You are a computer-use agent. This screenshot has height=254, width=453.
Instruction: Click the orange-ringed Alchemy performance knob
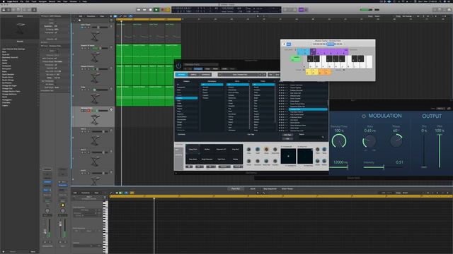pyautogui.click(x=266, y=149)
